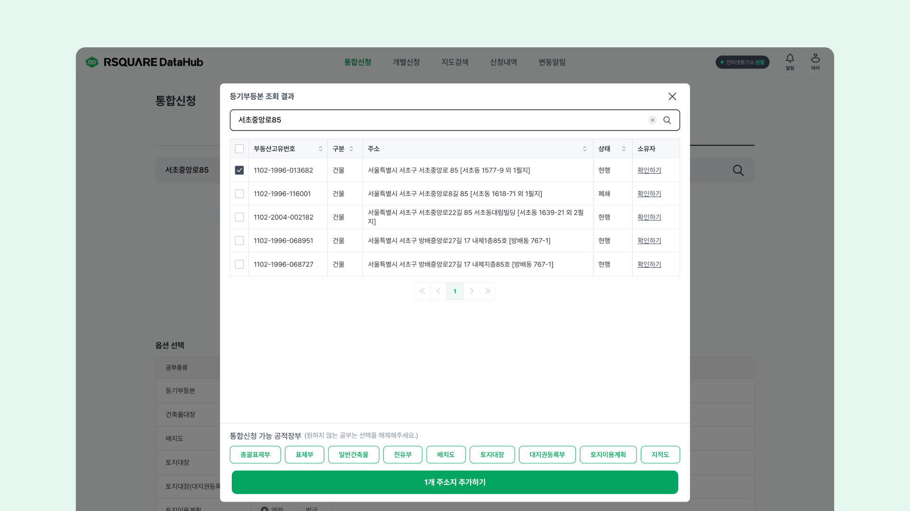This screenshot has width=910, height=511.
Task: Jump to last page double-arrow icon
Action: (488, 291)
